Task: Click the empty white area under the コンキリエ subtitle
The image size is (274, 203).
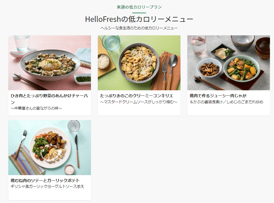Action: coord(139,110)
